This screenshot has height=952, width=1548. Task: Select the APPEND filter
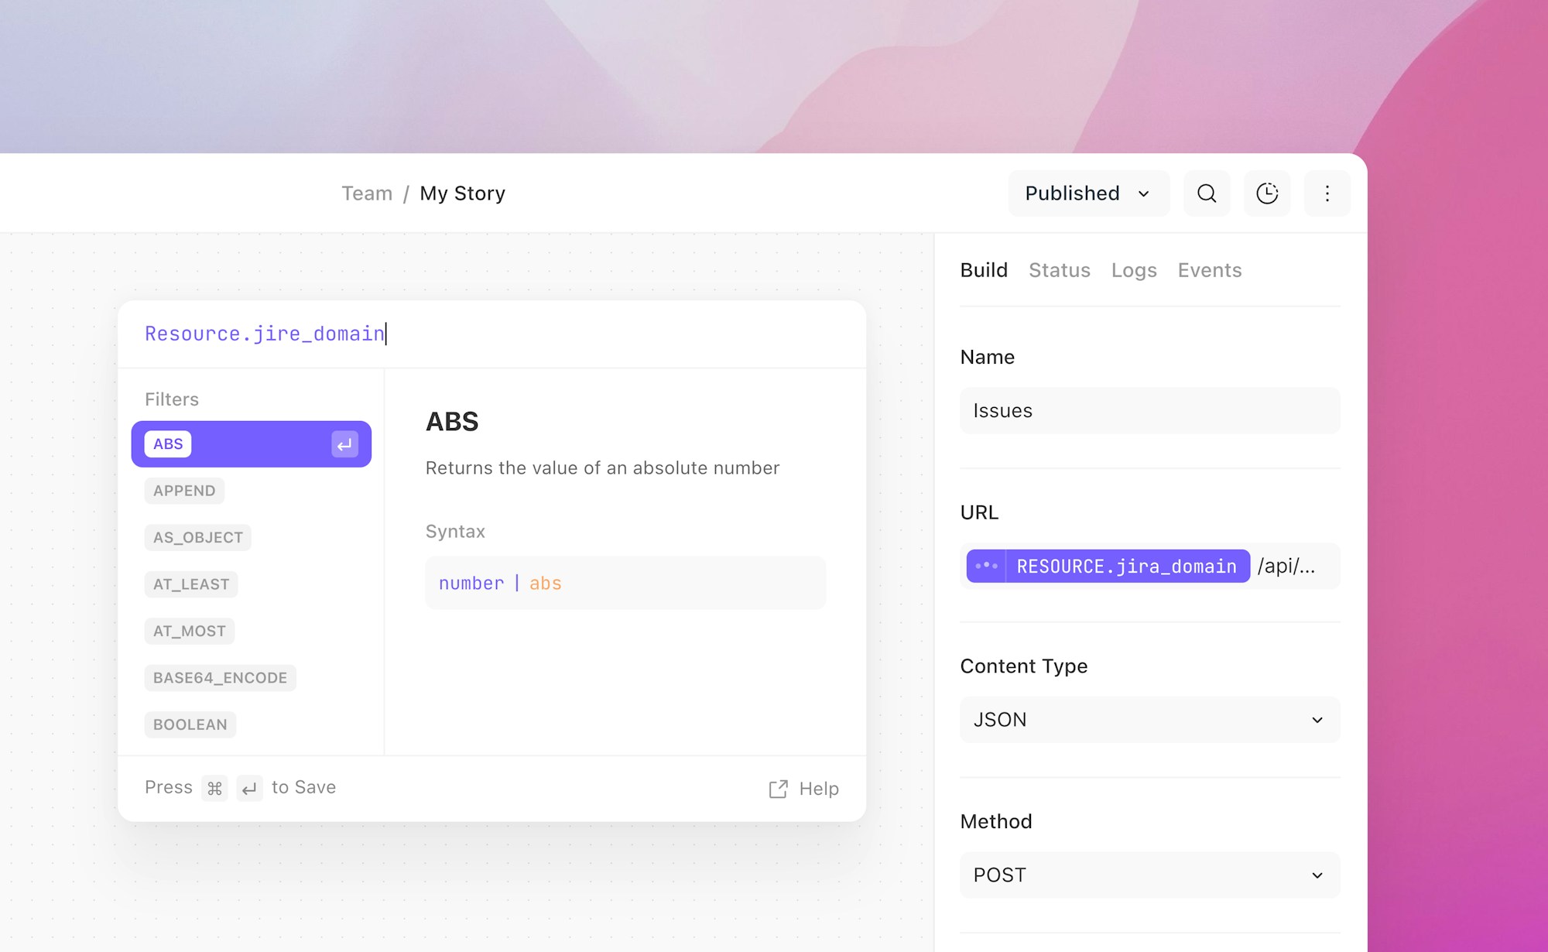tap(184, 491)
